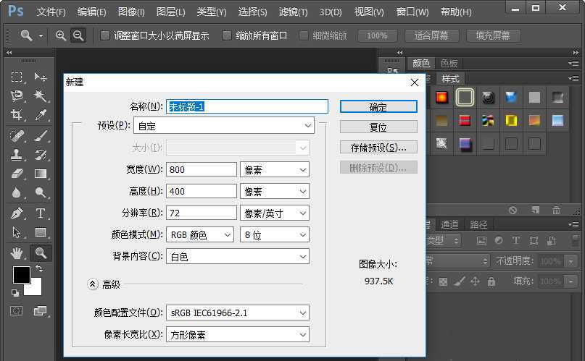585x361 pixels.
Task: Activate the Hand tool
Action: tap(17, 252)
